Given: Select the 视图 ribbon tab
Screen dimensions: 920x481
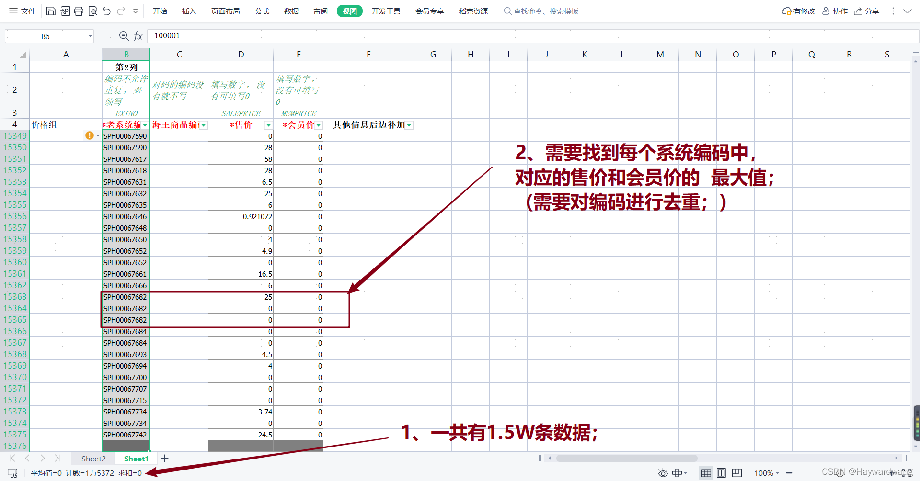Looking at the screenshot, I should [x=350, y=11].
